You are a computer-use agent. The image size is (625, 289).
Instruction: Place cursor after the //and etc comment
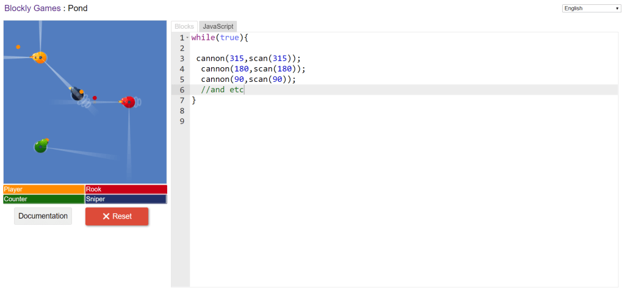244,90
